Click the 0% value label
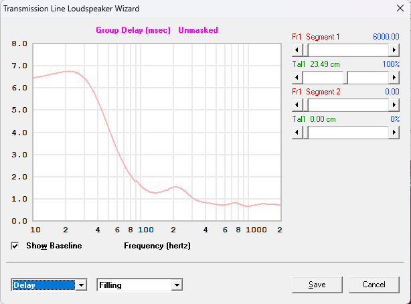The width and height of the screenshot is (411, 304). click(x=395, y=119)
